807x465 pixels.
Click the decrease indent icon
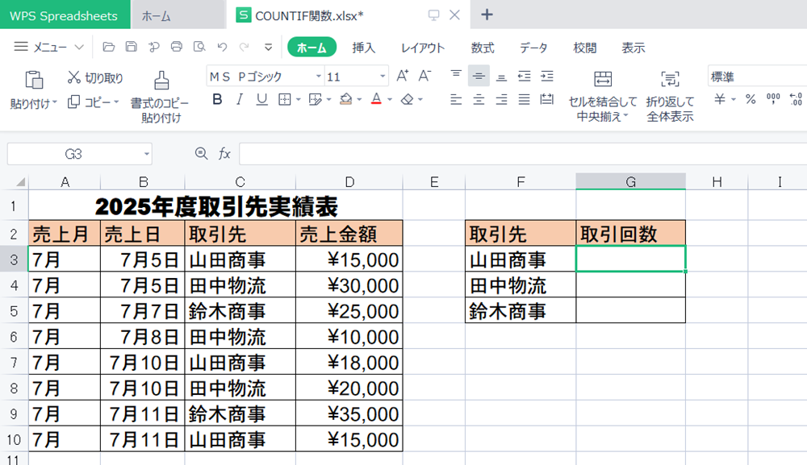coord(524,76)
